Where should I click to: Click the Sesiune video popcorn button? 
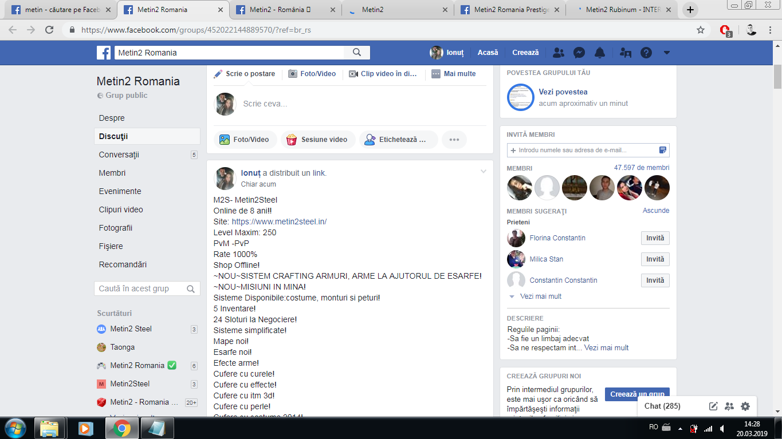click(x=318, y=140)
